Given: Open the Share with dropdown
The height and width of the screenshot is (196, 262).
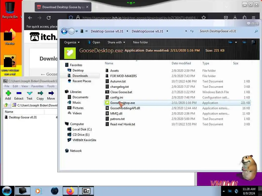Looking at the screenshot, I should pyautogui.click(x=116, y=42).
